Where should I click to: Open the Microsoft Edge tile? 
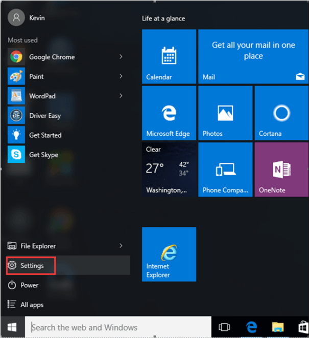(169, 113)
